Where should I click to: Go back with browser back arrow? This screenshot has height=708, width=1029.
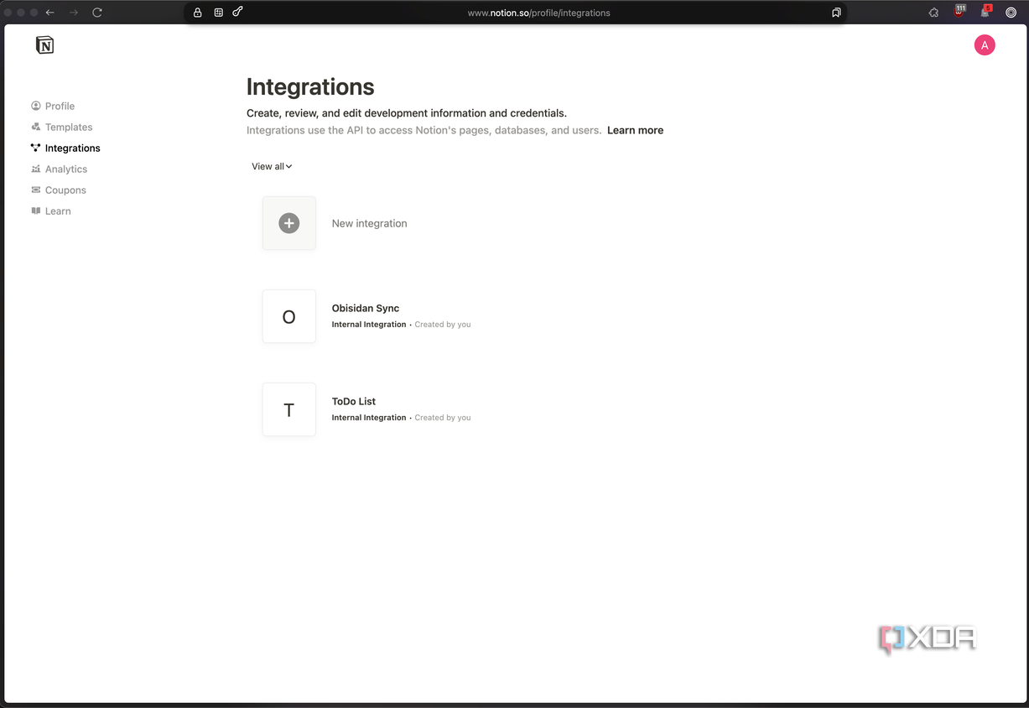click(x=50, y=13)
